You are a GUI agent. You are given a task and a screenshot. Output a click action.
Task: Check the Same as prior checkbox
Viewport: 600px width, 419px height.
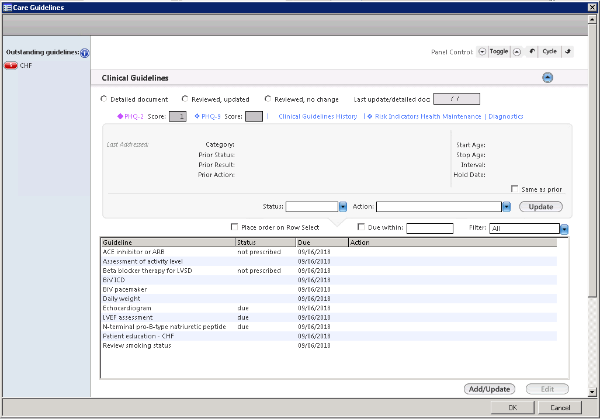(x=515, y=189)
